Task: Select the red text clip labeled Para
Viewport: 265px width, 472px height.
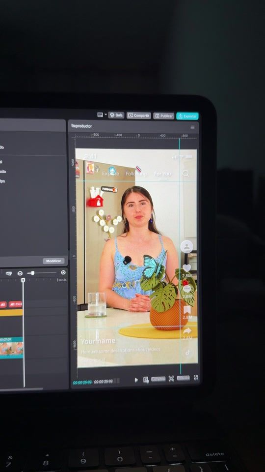Action: pyautogui.click(x=15, y=304)
